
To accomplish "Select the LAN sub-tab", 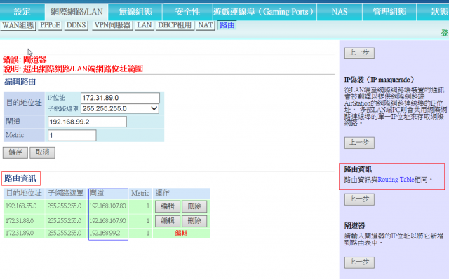I will pos(145,25).
